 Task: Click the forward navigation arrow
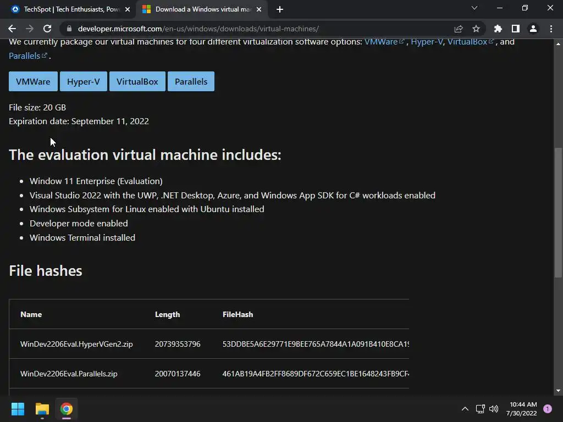click(30, 29)
